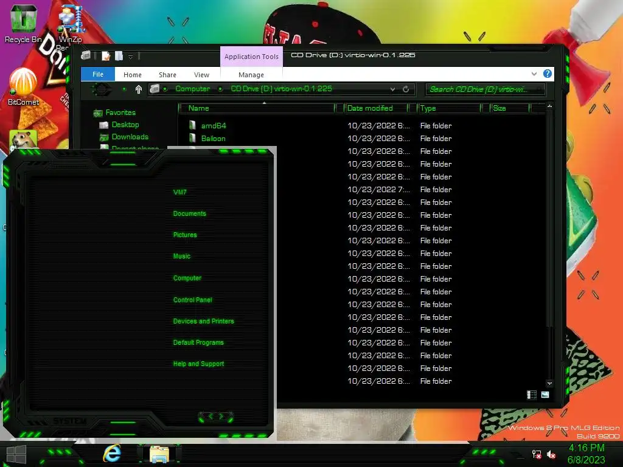
Task: Open the Manage ribbon tab
Action: pyautogui.click(x=251, y=75)
